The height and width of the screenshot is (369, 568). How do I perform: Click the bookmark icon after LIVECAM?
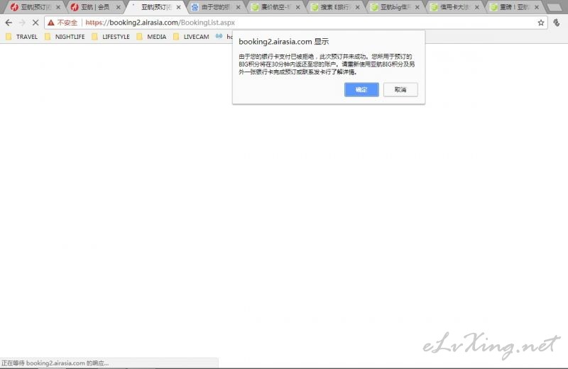(219, 36)
